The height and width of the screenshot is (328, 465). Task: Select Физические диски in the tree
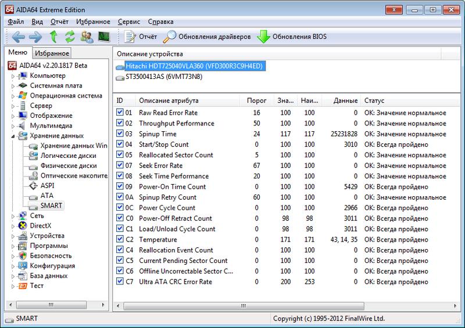[69, 165]
